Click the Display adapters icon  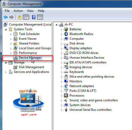coord(66,48)
